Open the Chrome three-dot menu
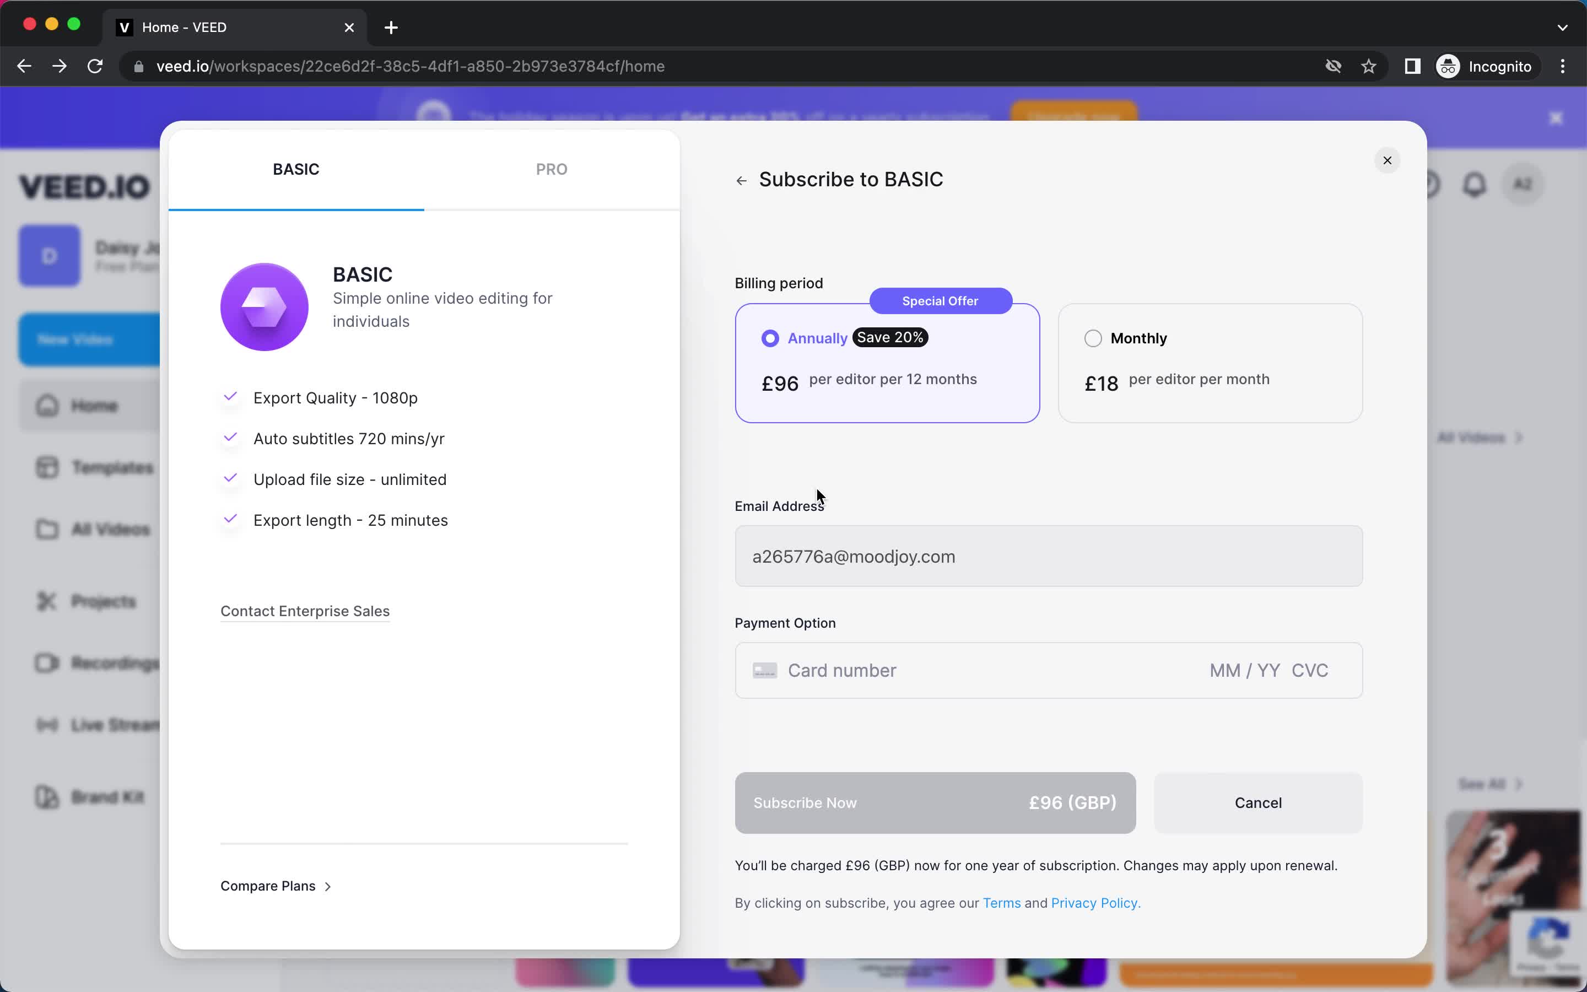The width and height of the screenshot is (1587, 992). (x=1563, y=66)
